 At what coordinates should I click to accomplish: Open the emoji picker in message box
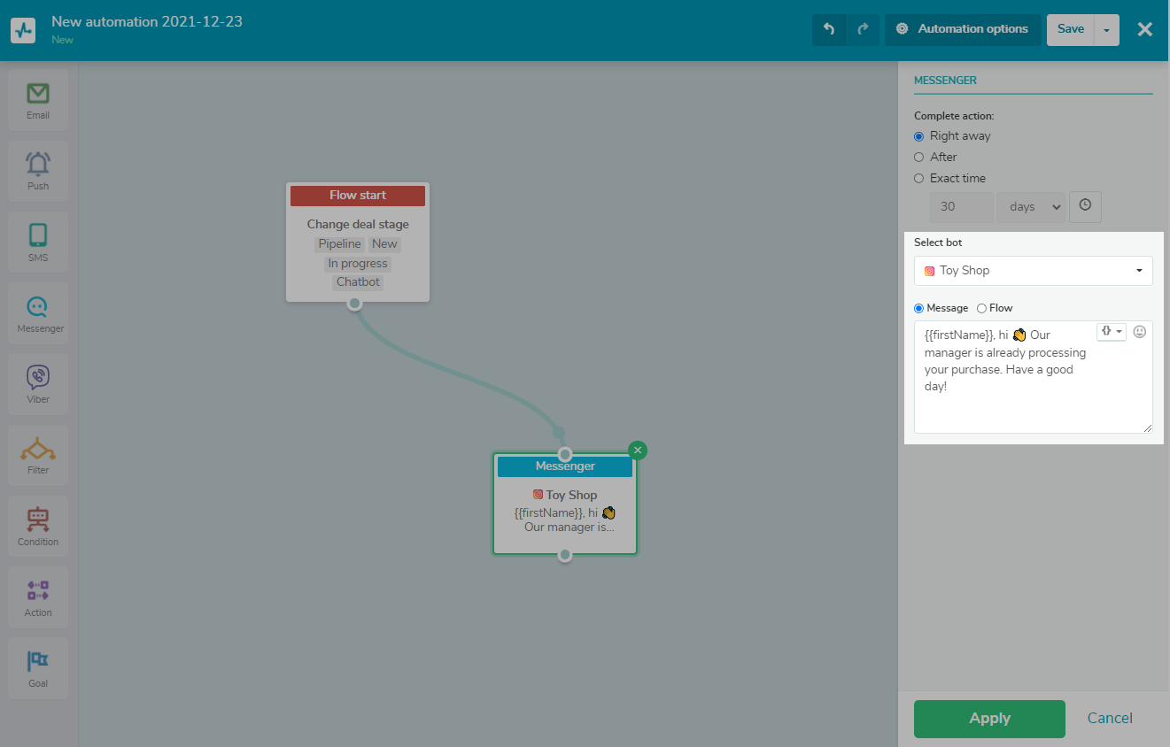click(1140, 332)
